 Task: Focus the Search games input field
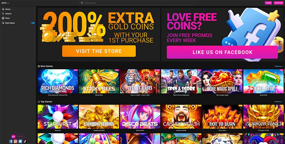pyautogui.click(x=137, y=3)
